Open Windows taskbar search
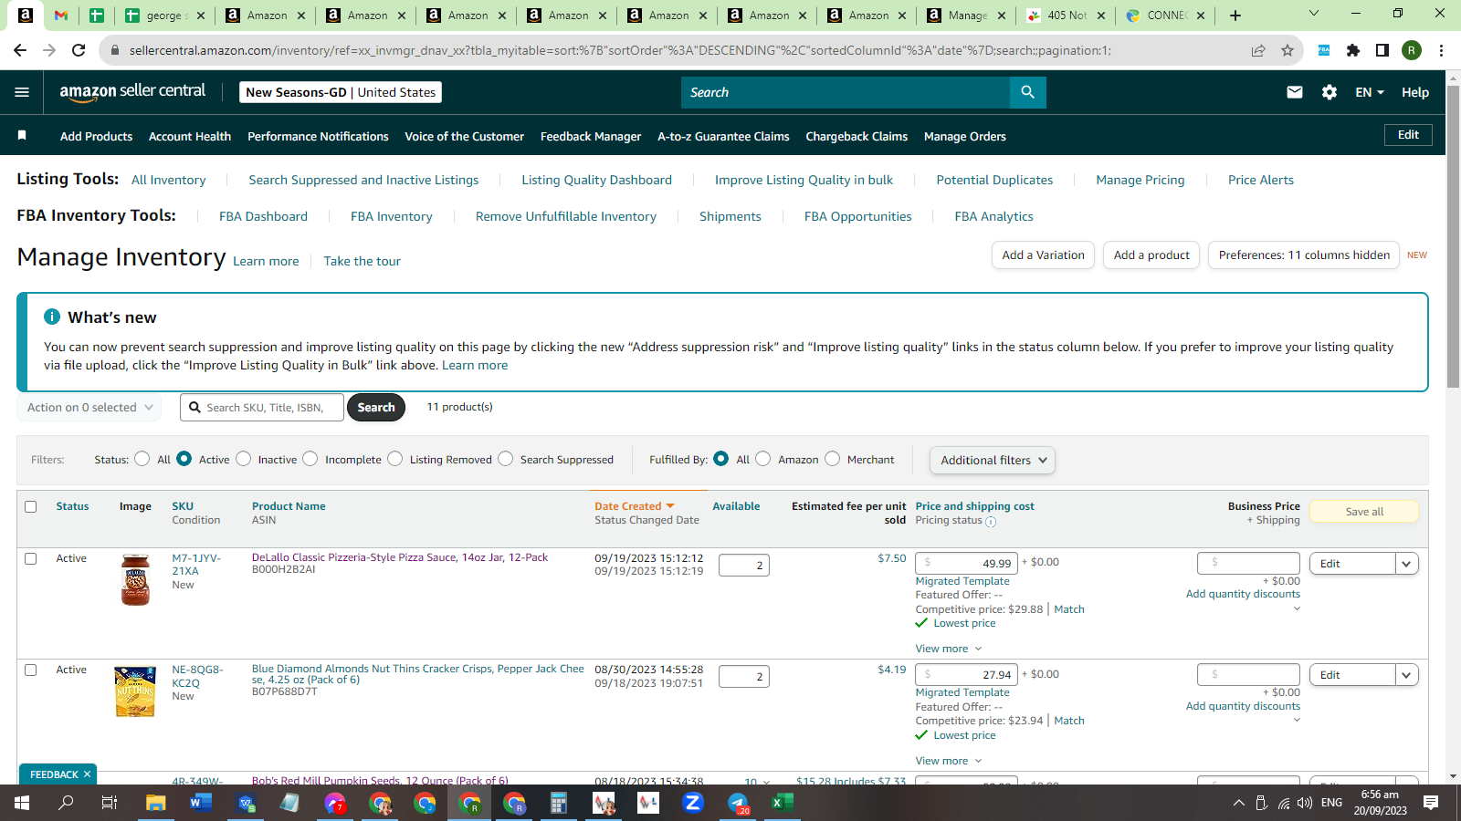The height and width of the screenshot is (821, 1461). coord(66,803)
